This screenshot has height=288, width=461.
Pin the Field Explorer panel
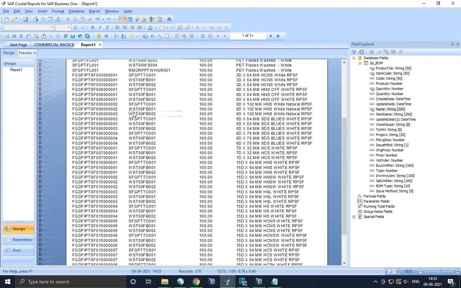pyautogui.click(x=452, y=44)
